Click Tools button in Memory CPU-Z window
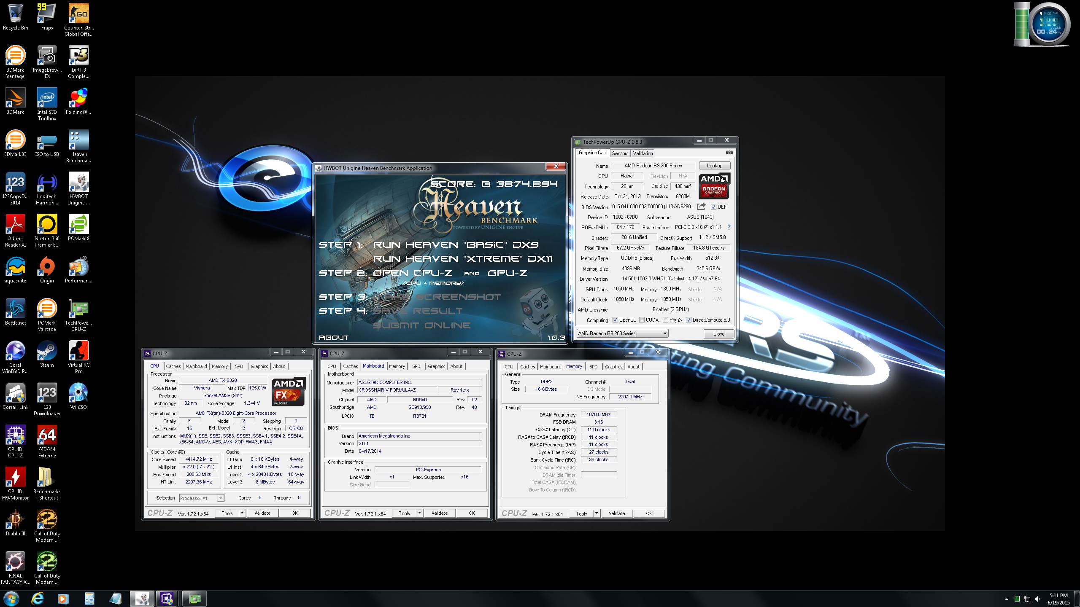This screenshot has height=607, width=1080. (x=581, y=513)
